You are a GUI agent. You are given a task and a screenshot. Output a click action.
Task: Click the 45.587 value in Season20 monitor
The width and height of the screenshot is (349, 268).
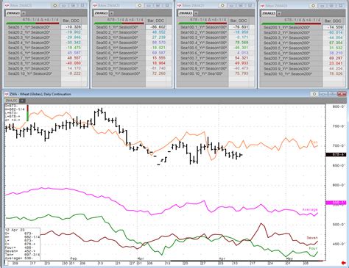coord(71,53)
